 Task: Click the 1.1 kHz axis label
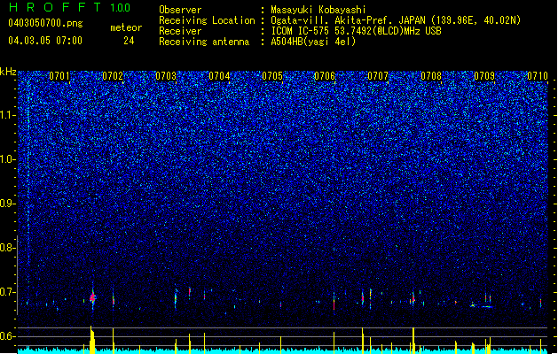7,115
